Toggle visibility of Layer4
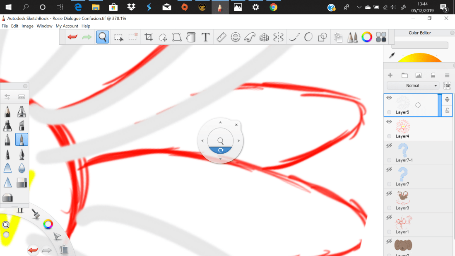455x256 pixels. coord(389,121)
